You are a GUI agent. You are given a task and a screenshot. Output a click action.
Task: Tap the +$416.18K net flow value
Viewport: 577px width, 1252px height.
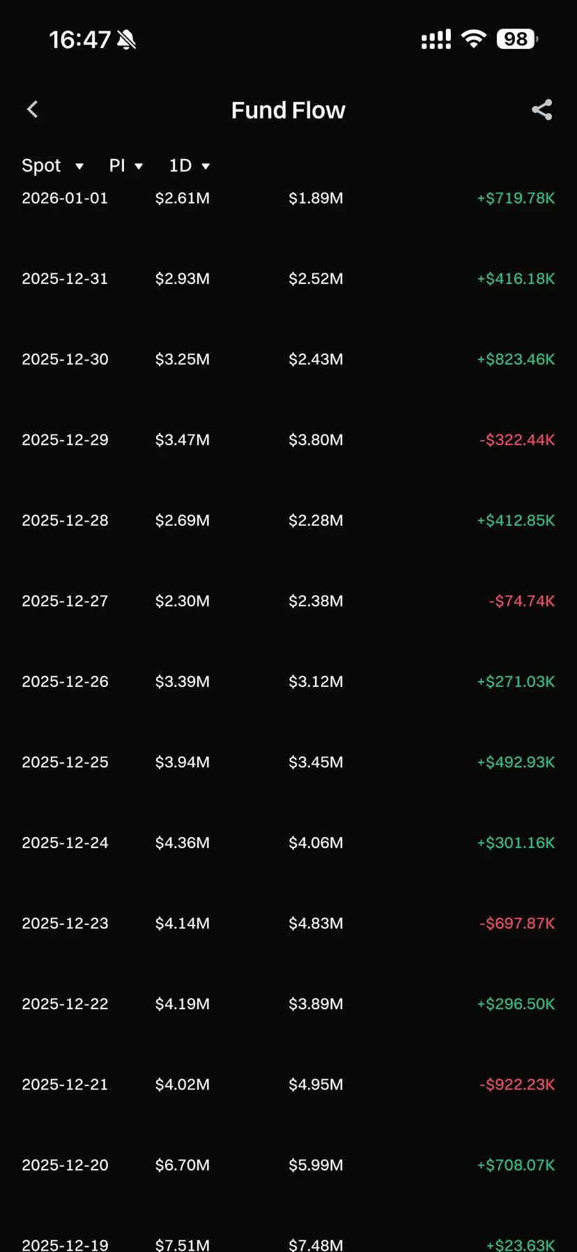pyautogui.click(x=516, y=279)
